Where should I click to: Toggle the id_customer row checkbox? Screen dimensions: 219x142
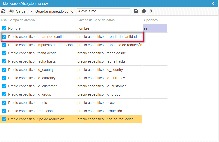[x=4, y=86]
